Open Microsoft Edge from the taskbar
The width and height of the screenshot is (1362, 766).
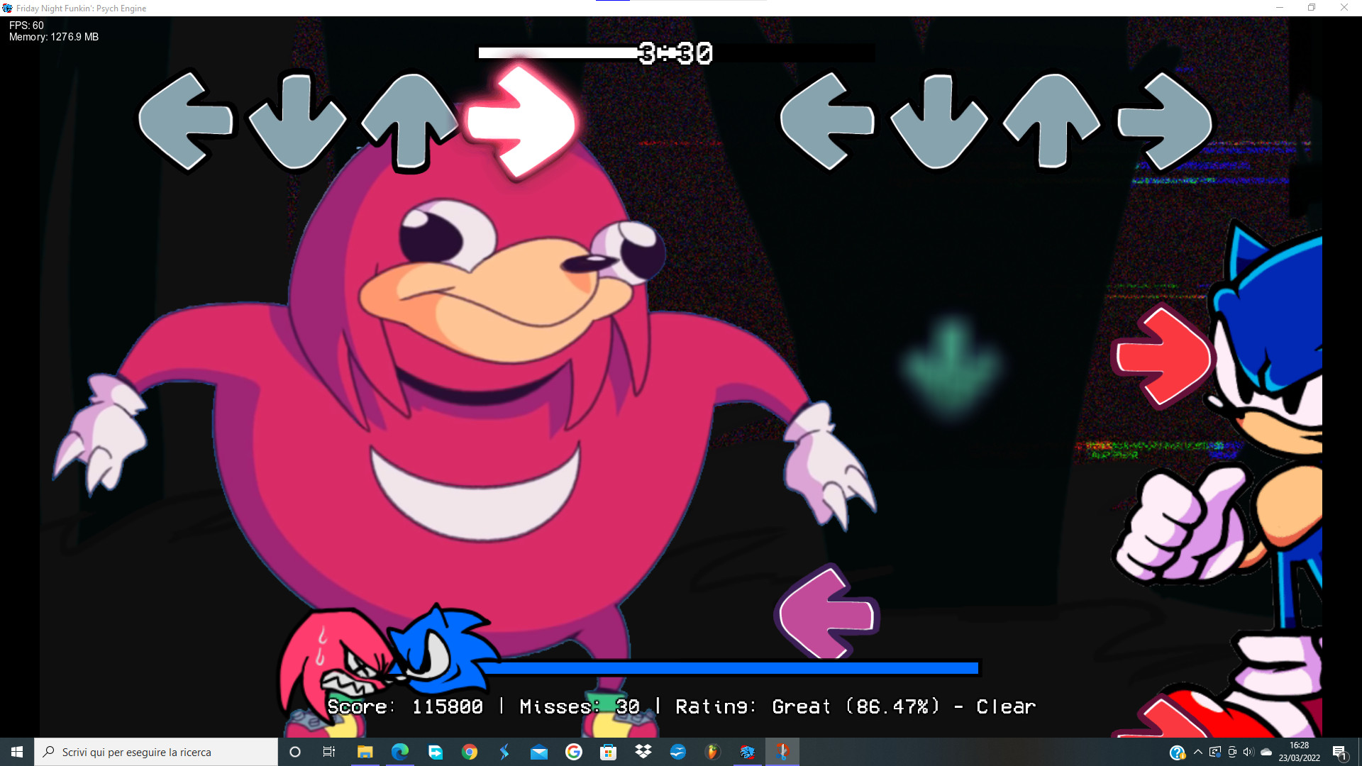(399, 752)
